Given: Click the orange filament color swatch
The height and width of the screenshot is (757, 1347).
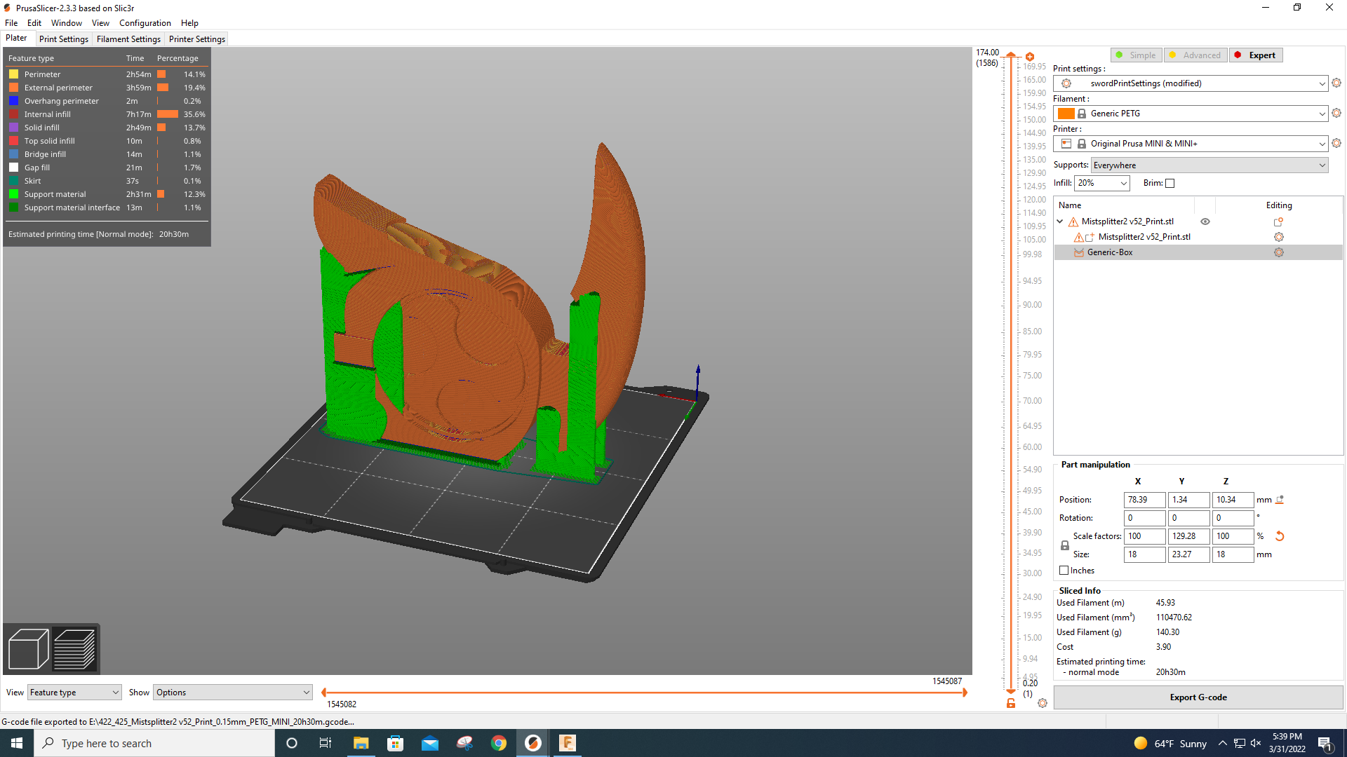Looking at the screenshot, I should tap(1066, 114).
